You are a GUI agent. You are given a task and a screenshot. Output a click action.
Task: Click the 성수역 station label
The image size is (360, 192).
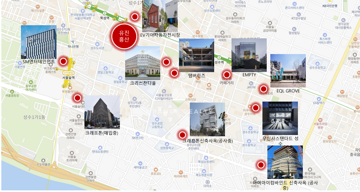[x=219, y=62]
